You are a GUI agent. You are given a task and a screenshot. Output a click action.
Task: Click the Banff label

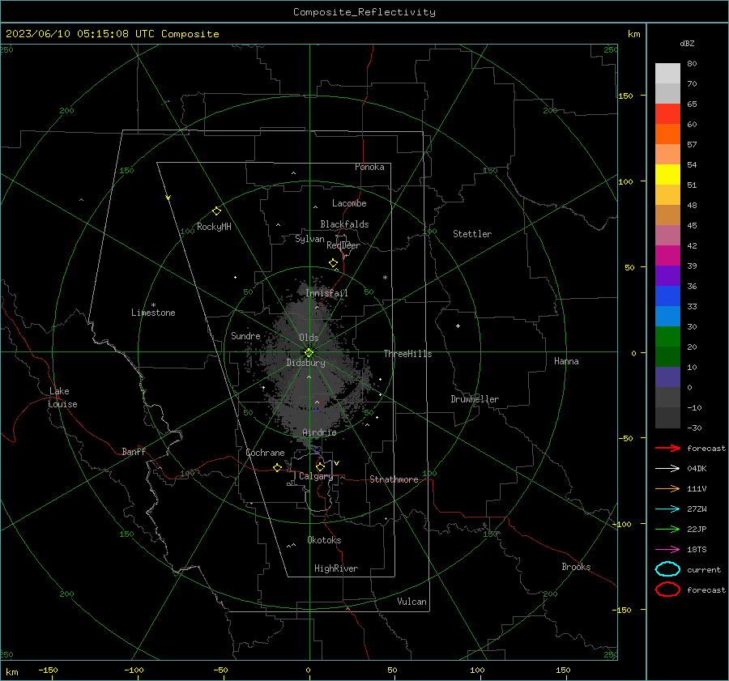[134, 451]
